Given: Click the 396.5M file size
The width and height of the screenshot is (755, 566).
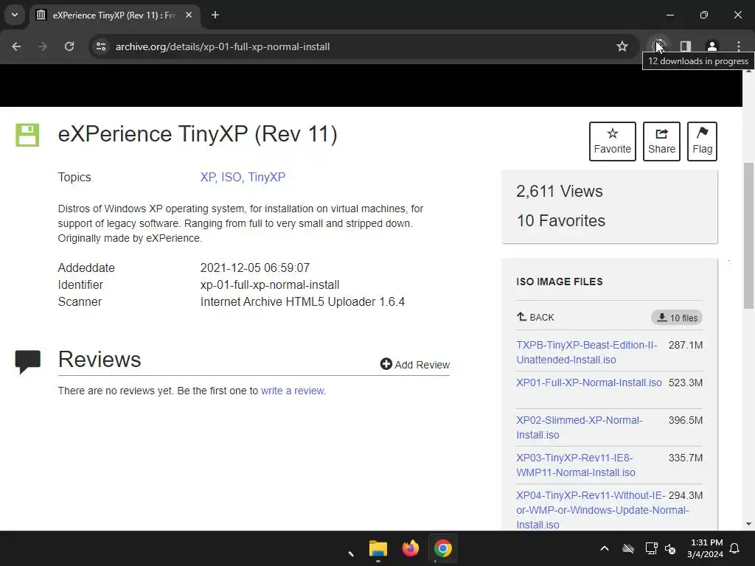Looking at the screenshot, I should (685, 420).
